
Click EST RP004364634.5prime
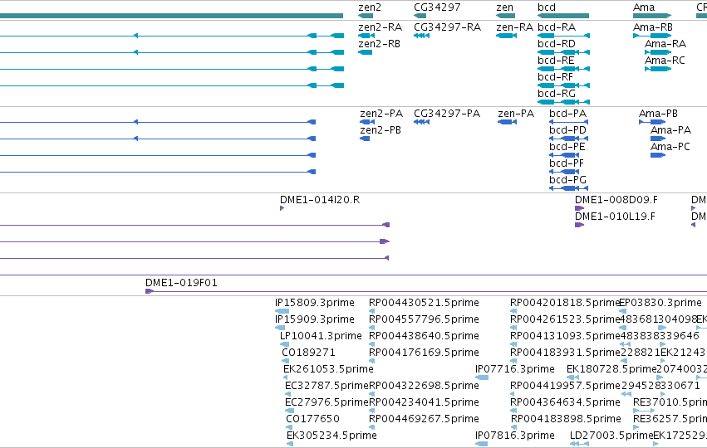(x=565, y=403)
